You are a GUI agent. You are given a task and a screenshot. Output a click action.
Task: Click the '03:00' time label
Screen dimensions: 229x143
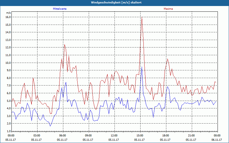click(x=36, y=136)
